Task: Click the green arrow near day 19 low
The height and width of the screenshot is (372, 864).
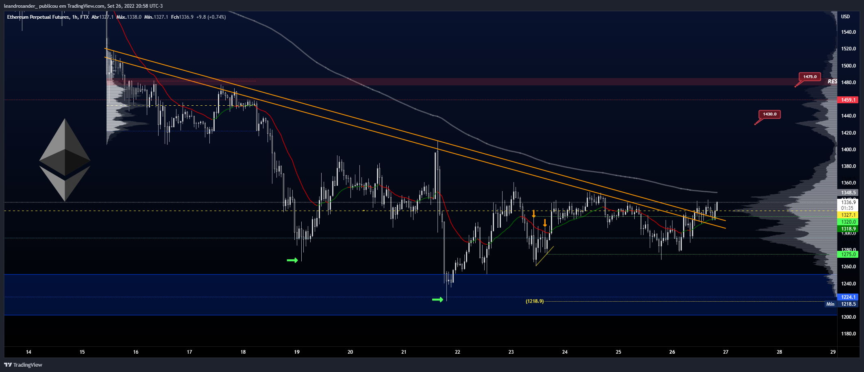Action: [292, 260]
